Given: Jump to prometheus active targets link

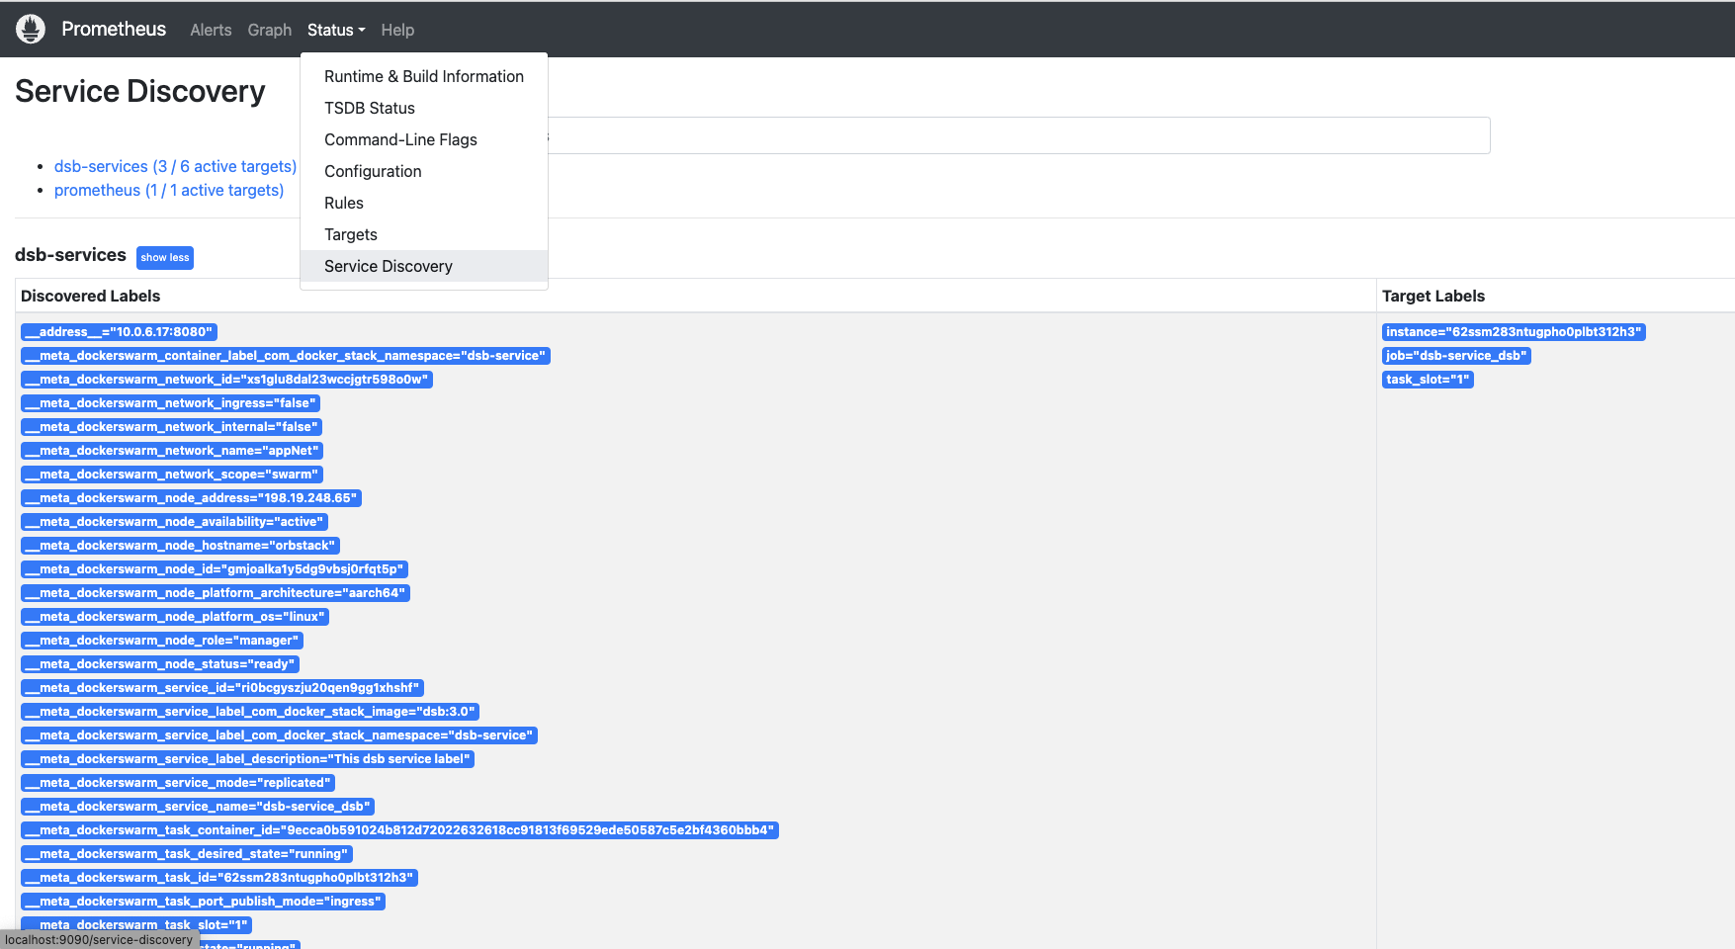Looking at the screenshot, I should [x=168, y=190].
